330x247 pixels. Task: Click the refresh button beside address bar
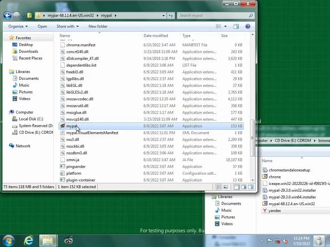pos(171,15)
